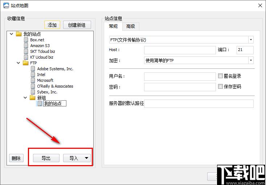The width and height of the screenshot is (266, 185).
Task: Click the 端口 port field showing 21
Action: coord(245,50)
